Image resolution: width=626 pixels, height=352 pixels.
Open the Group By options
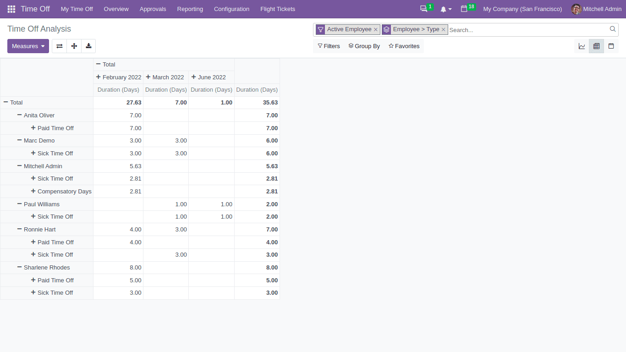point(364,46)
